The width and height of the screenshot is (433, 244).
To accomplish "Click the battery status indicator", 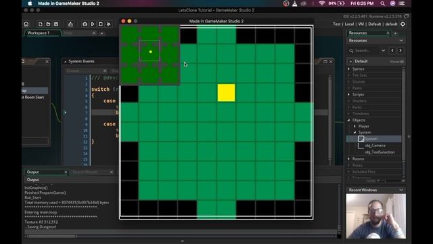I will pos(337,3).
